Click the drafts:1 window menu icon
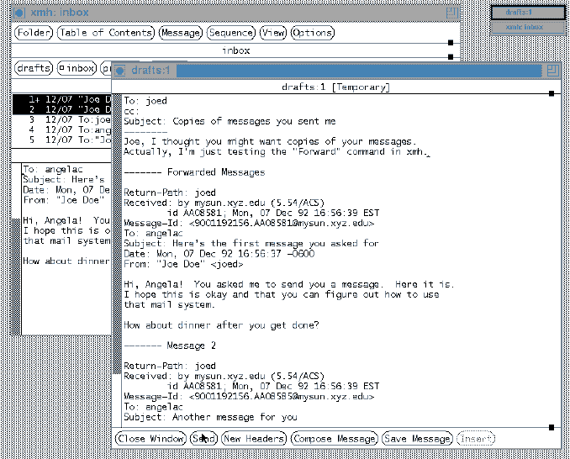The width and height of the screenshot is (570, 459). (121, 70)
